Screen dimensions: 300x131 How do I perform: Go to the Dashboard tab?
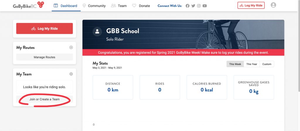click(66, 6)
